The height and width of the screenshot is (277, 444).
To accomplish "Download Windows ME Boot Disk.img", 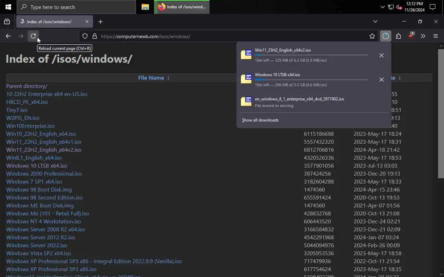I will pyautogui.click(x=39, y=205).
